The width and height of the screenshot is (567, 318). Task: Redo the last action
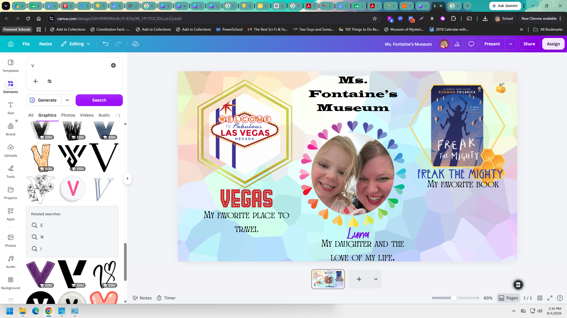coord(118,44)
